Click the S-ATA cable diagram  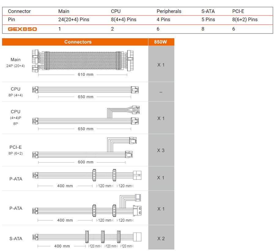click(87, 237)
